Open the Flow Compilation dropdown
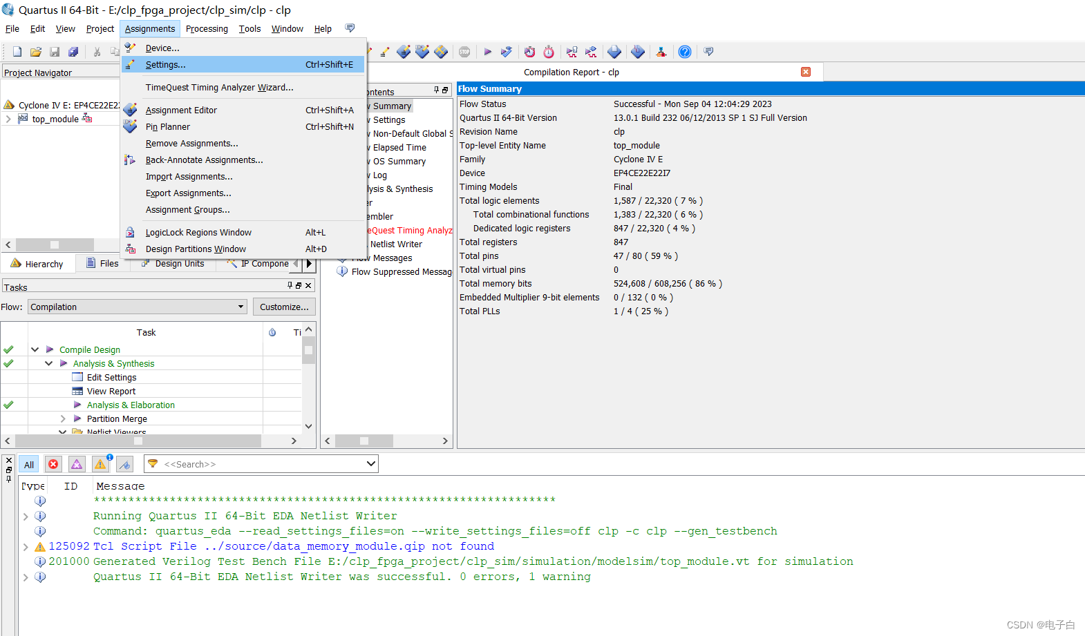Viewport: 1085px width, 636px height. click(x=138, y=307)
